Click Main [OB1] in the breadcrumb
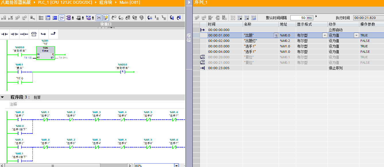 pyautogui.click(x=130, y=2)
